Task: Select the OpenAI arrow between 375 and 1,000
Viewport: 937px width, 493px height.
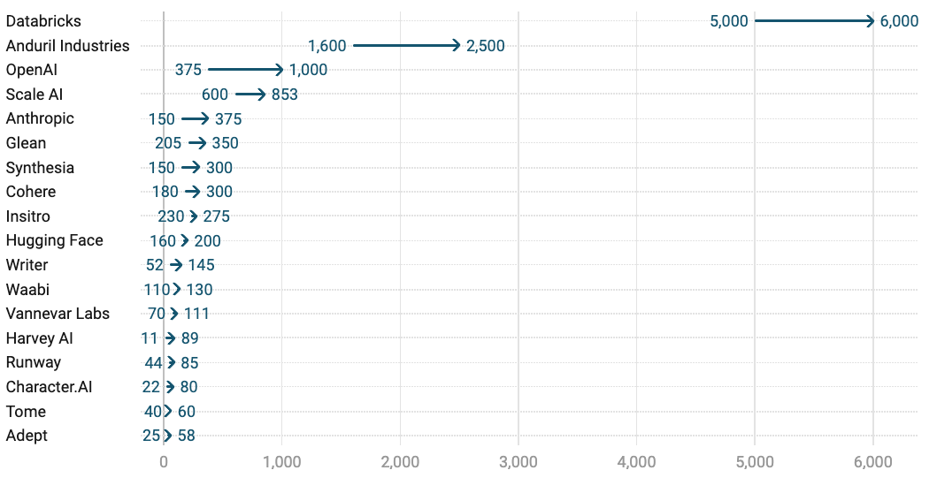Action: tap(245, 70)
